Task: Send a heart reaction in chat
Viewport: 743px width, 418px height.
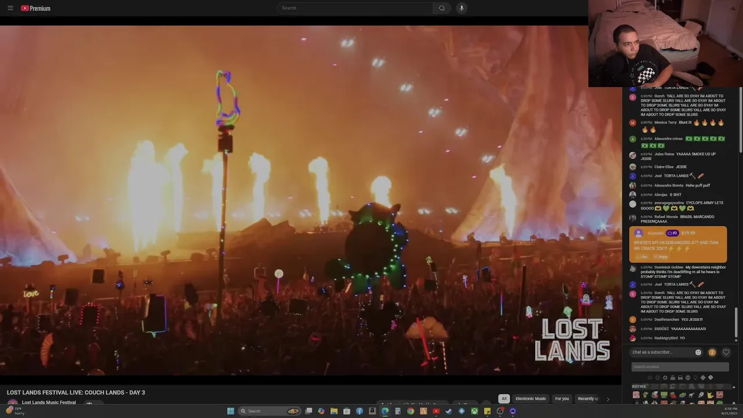Action: (x=726, y=352)
